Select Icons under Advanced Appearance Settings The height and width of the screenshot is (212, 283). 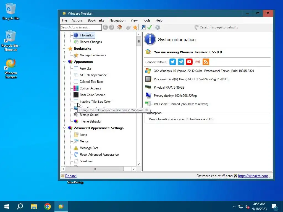click(x=83, y=135)
